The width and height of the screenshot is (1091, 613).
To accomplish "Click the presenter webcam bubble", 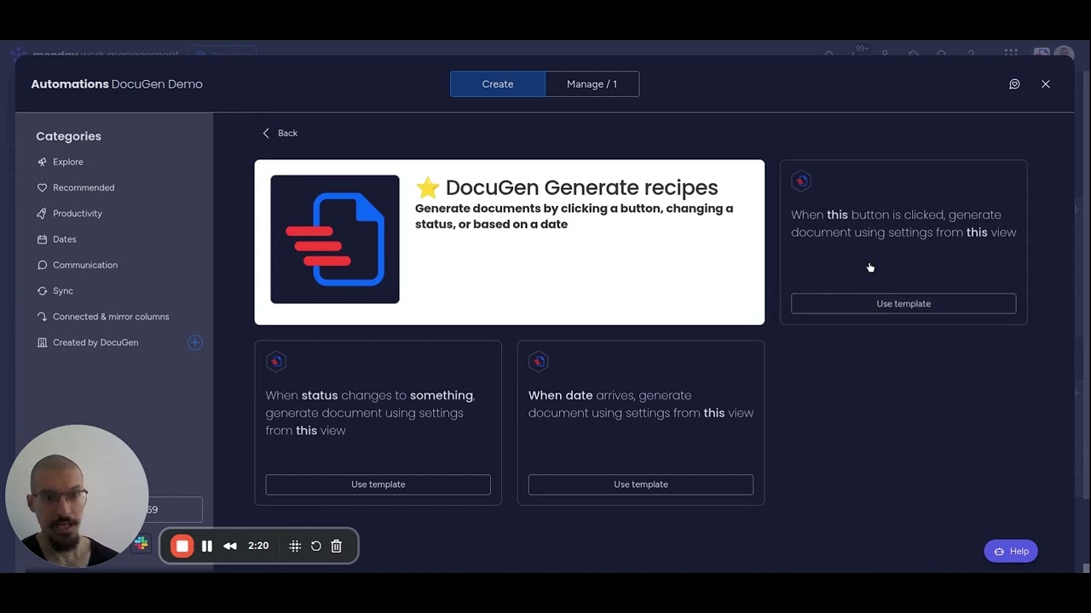I will (x=77, y=496).
